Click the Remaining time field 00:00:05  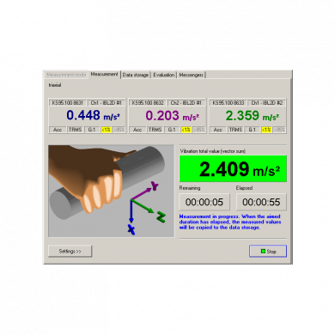tap(204, 202)
